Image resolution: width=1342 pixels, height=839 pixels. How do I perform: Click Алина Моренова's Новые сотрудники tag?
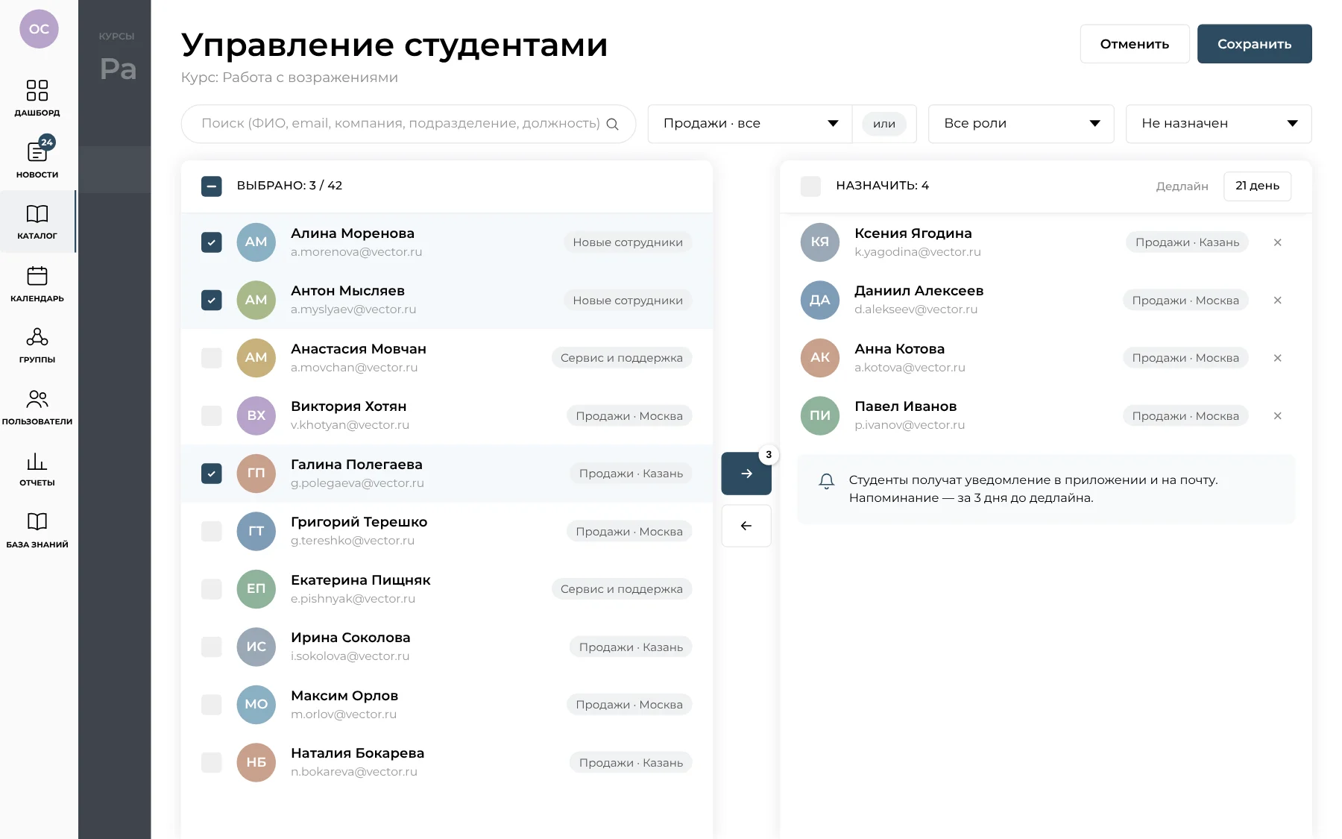[x=628, y=242]
